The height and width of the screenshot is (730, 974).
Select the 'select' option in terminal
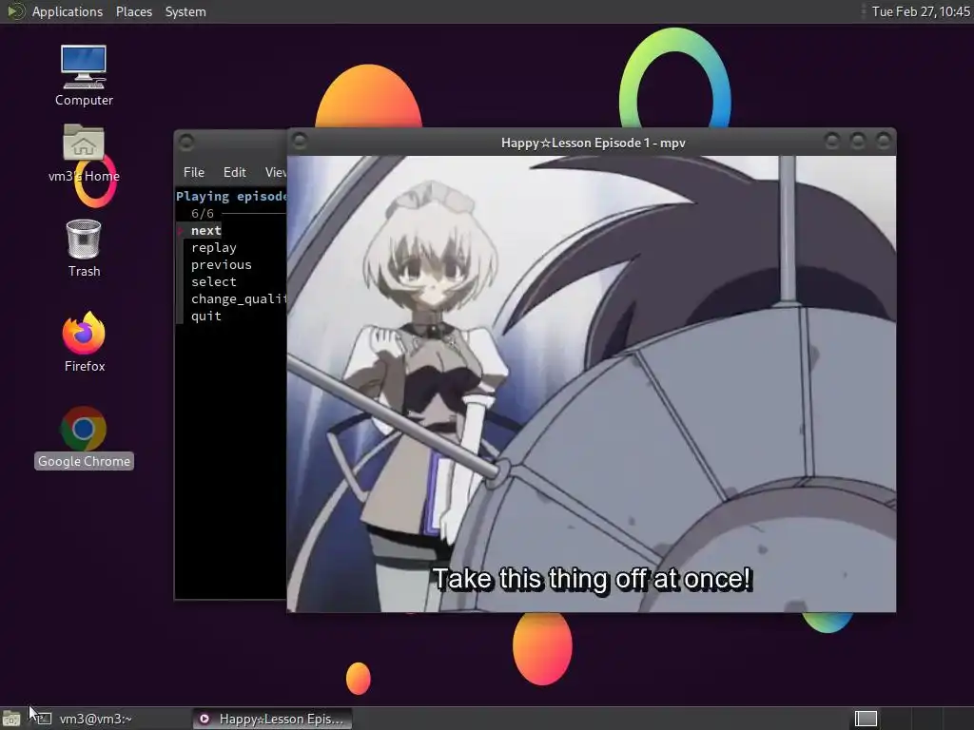(x=214, y=281)
